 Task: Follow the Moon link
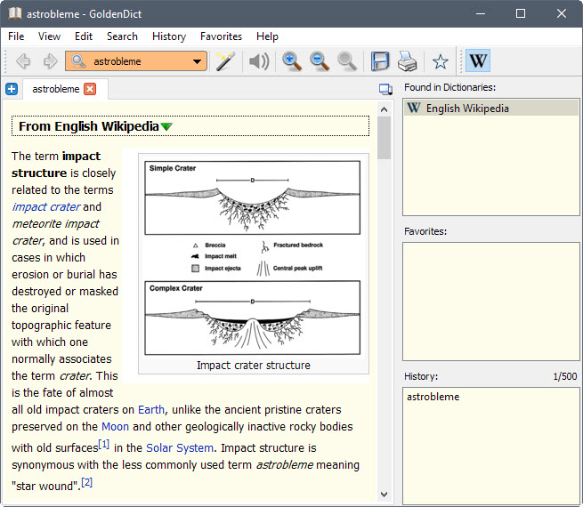click(115, 427)
